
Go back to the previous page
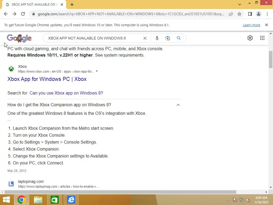pos(6,14)
